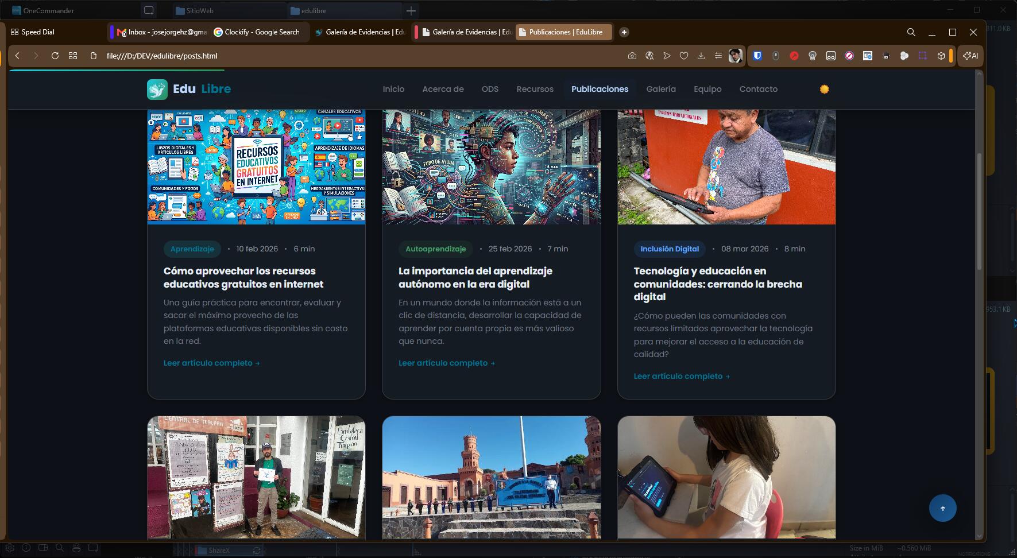Select the edulibre tab in OneCommander
Screen dimensions: 1017x558
(x=345, y=10)
